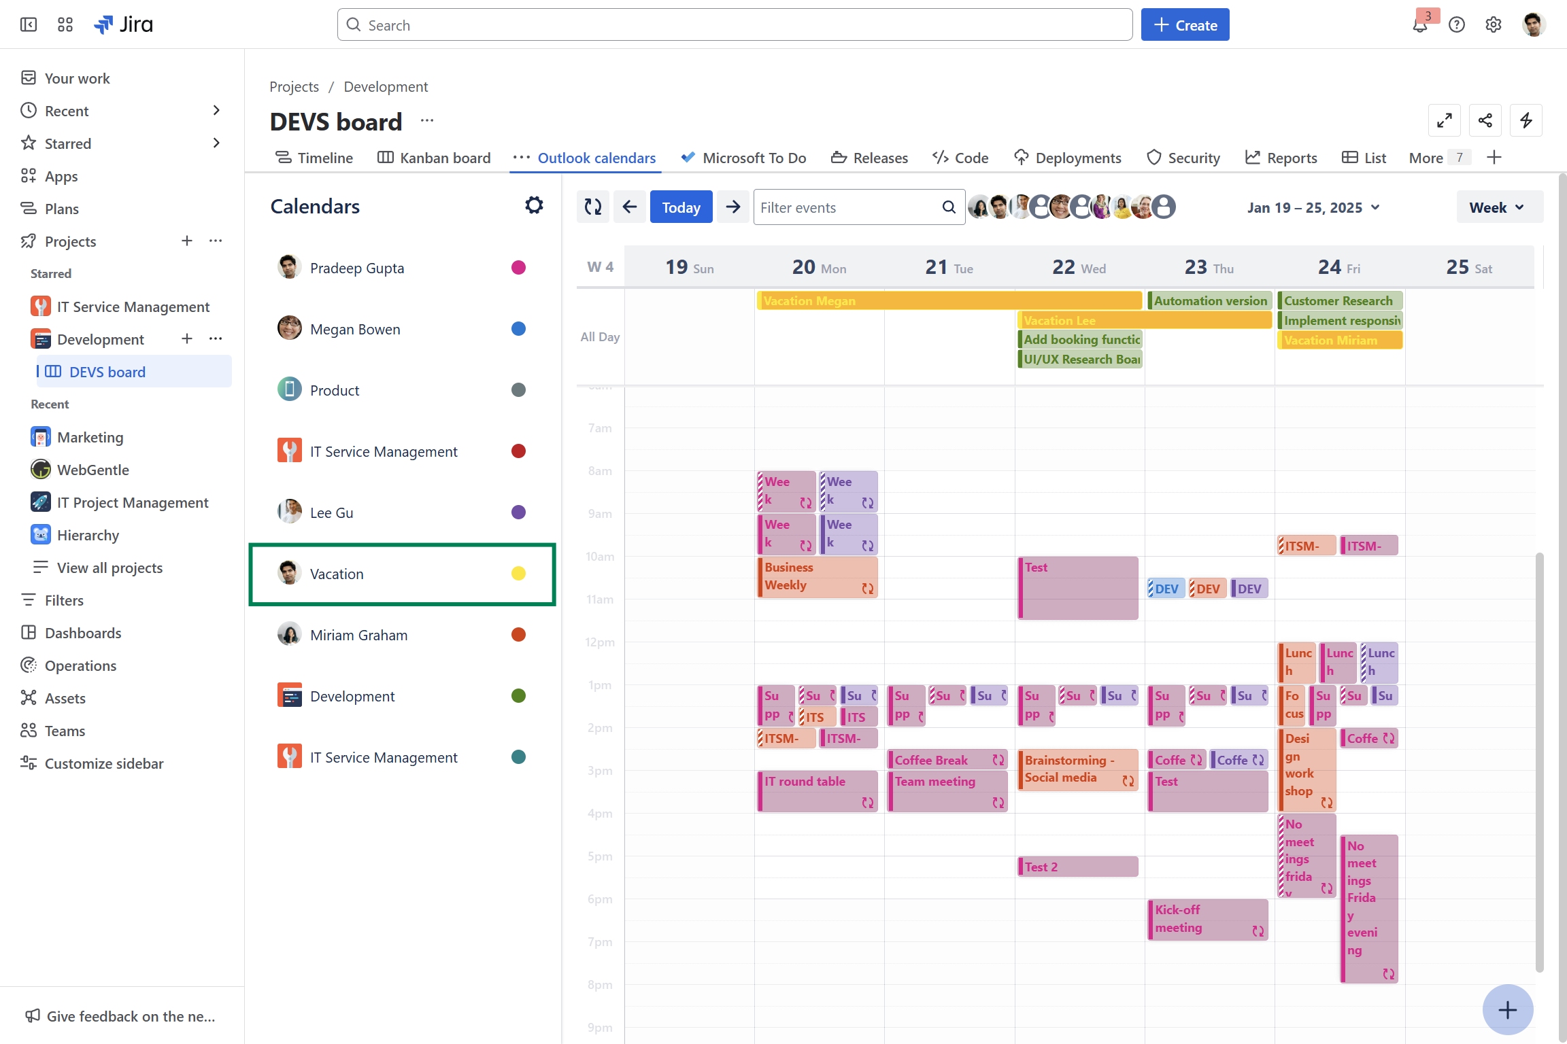The image size is (1567, 1044).
Task: Click the Today button
Action: click(x=681, y=207)
